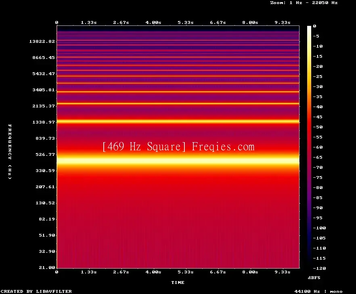Image resolution: width=356 pixels, height=294 pixels.
Task: Click the 32.90 frequency label
Action: pyautogui.click(x=47, y=251)
